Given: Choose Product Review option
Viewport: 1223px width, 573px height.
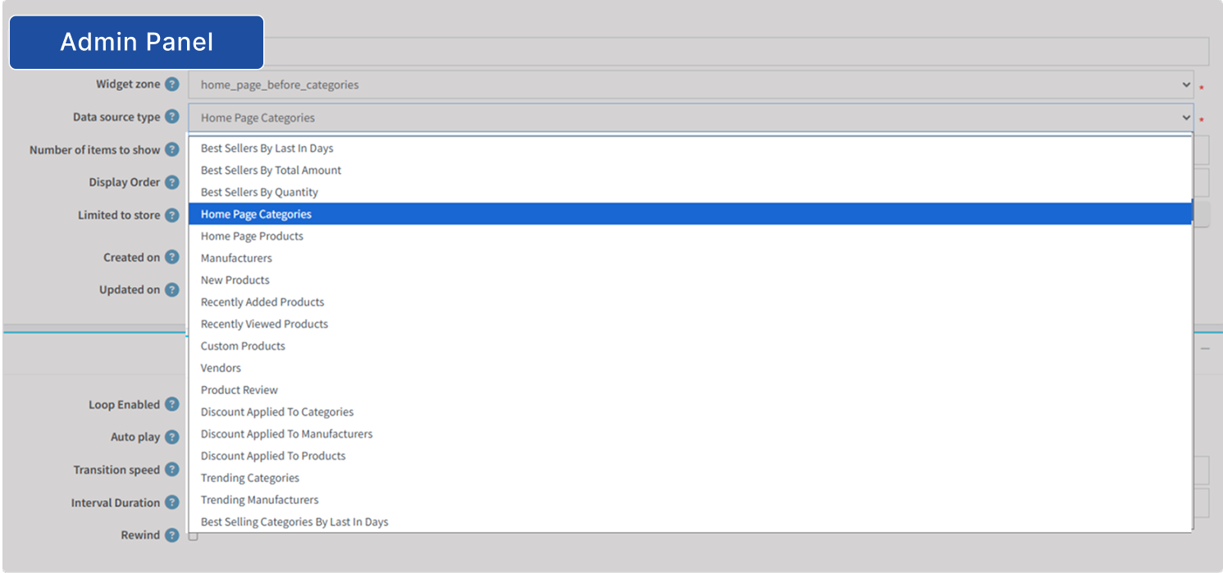Looking at the screenshot, I should [x=690, y=390].
